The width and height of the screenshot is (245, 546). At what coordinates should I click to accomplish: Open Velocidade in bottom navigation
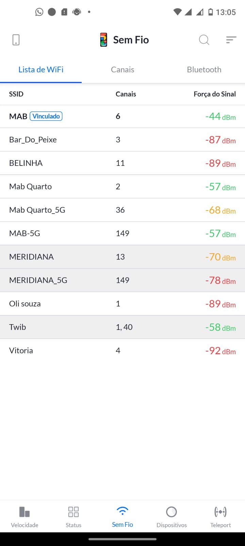tap(24, 517)
